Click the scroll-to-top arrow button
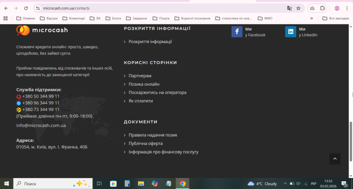 (335, 159)
